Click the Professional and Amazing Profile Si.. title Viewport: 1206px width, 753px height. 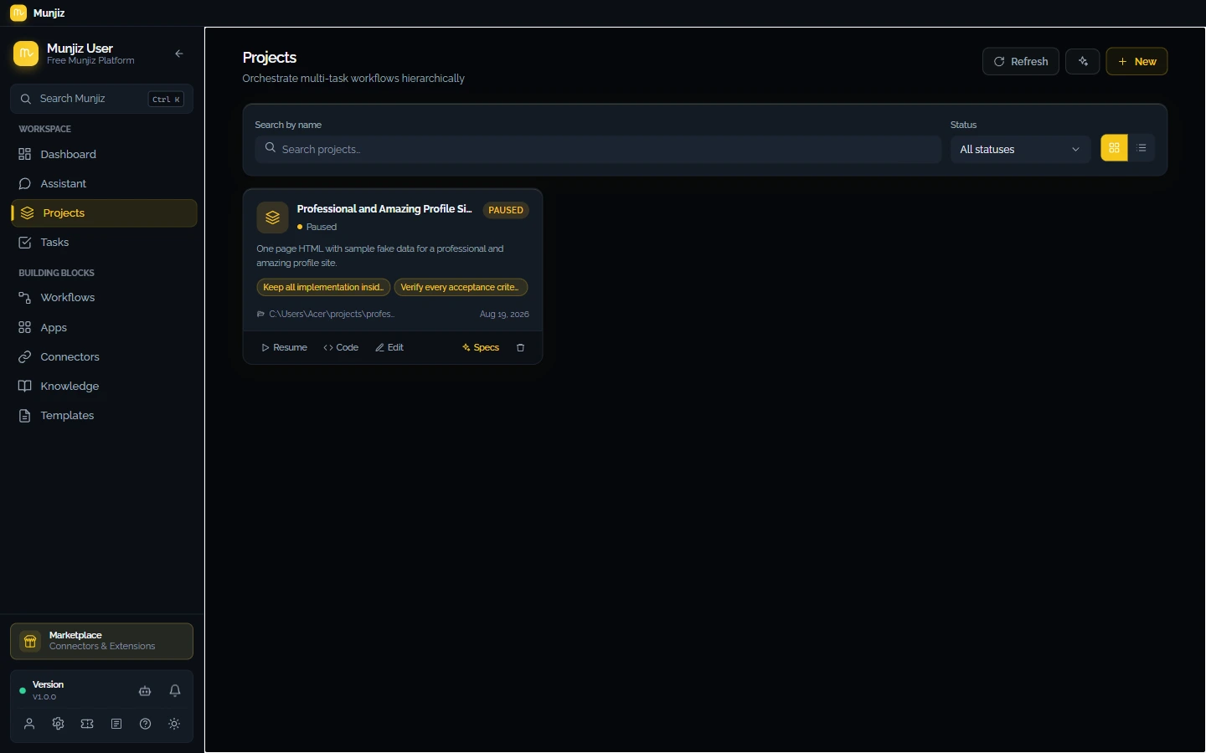coord(384,209)
